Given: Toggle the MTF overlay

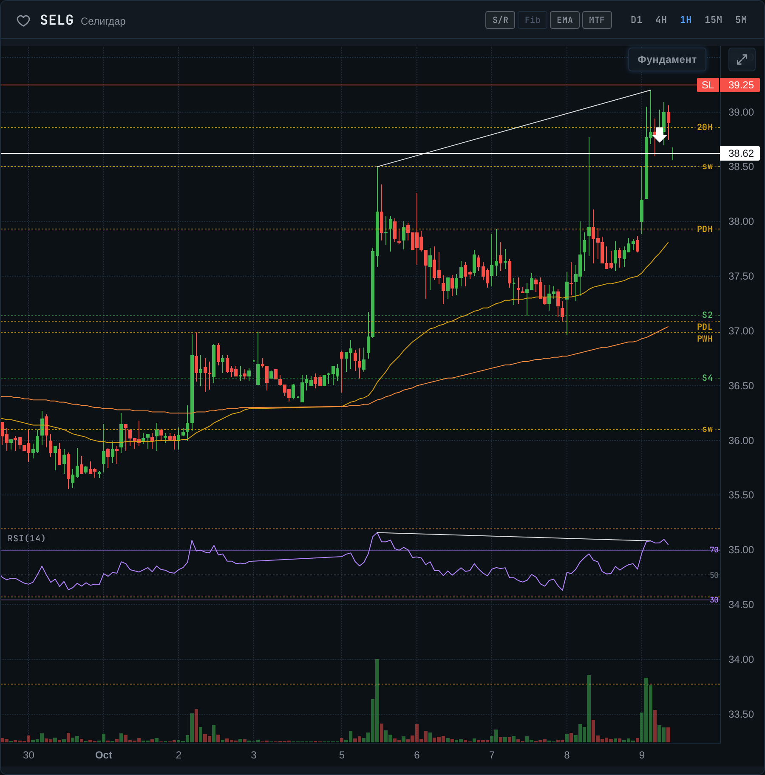Looking at the screenshot, I should tap(597, 20).
